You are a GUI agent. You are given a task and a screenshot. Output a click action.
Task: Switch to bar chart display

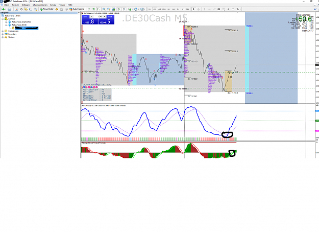click(89, 9)
